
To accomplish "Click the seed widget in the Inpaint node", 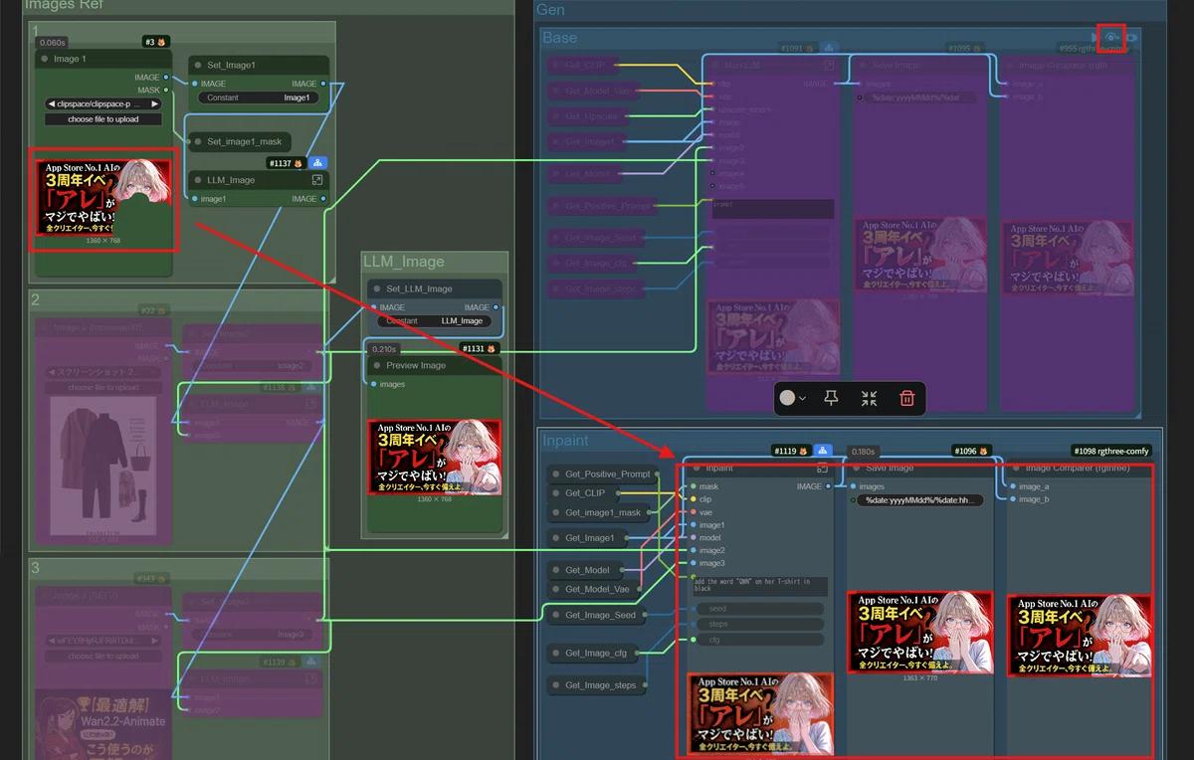I will pos(759,609).
